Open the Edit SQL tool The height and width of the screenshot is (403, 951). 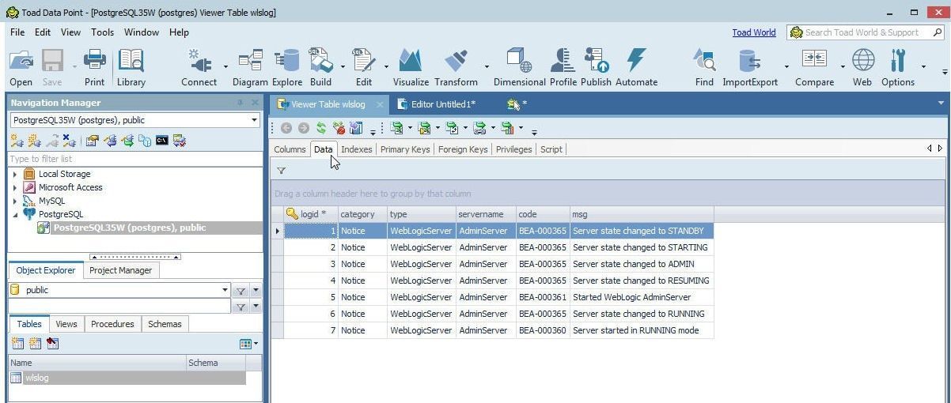[364, 67]
